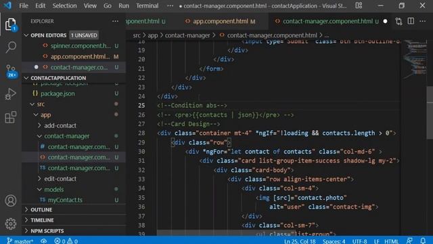Open the Selection menu
The image size is (433, 244).
65,5
